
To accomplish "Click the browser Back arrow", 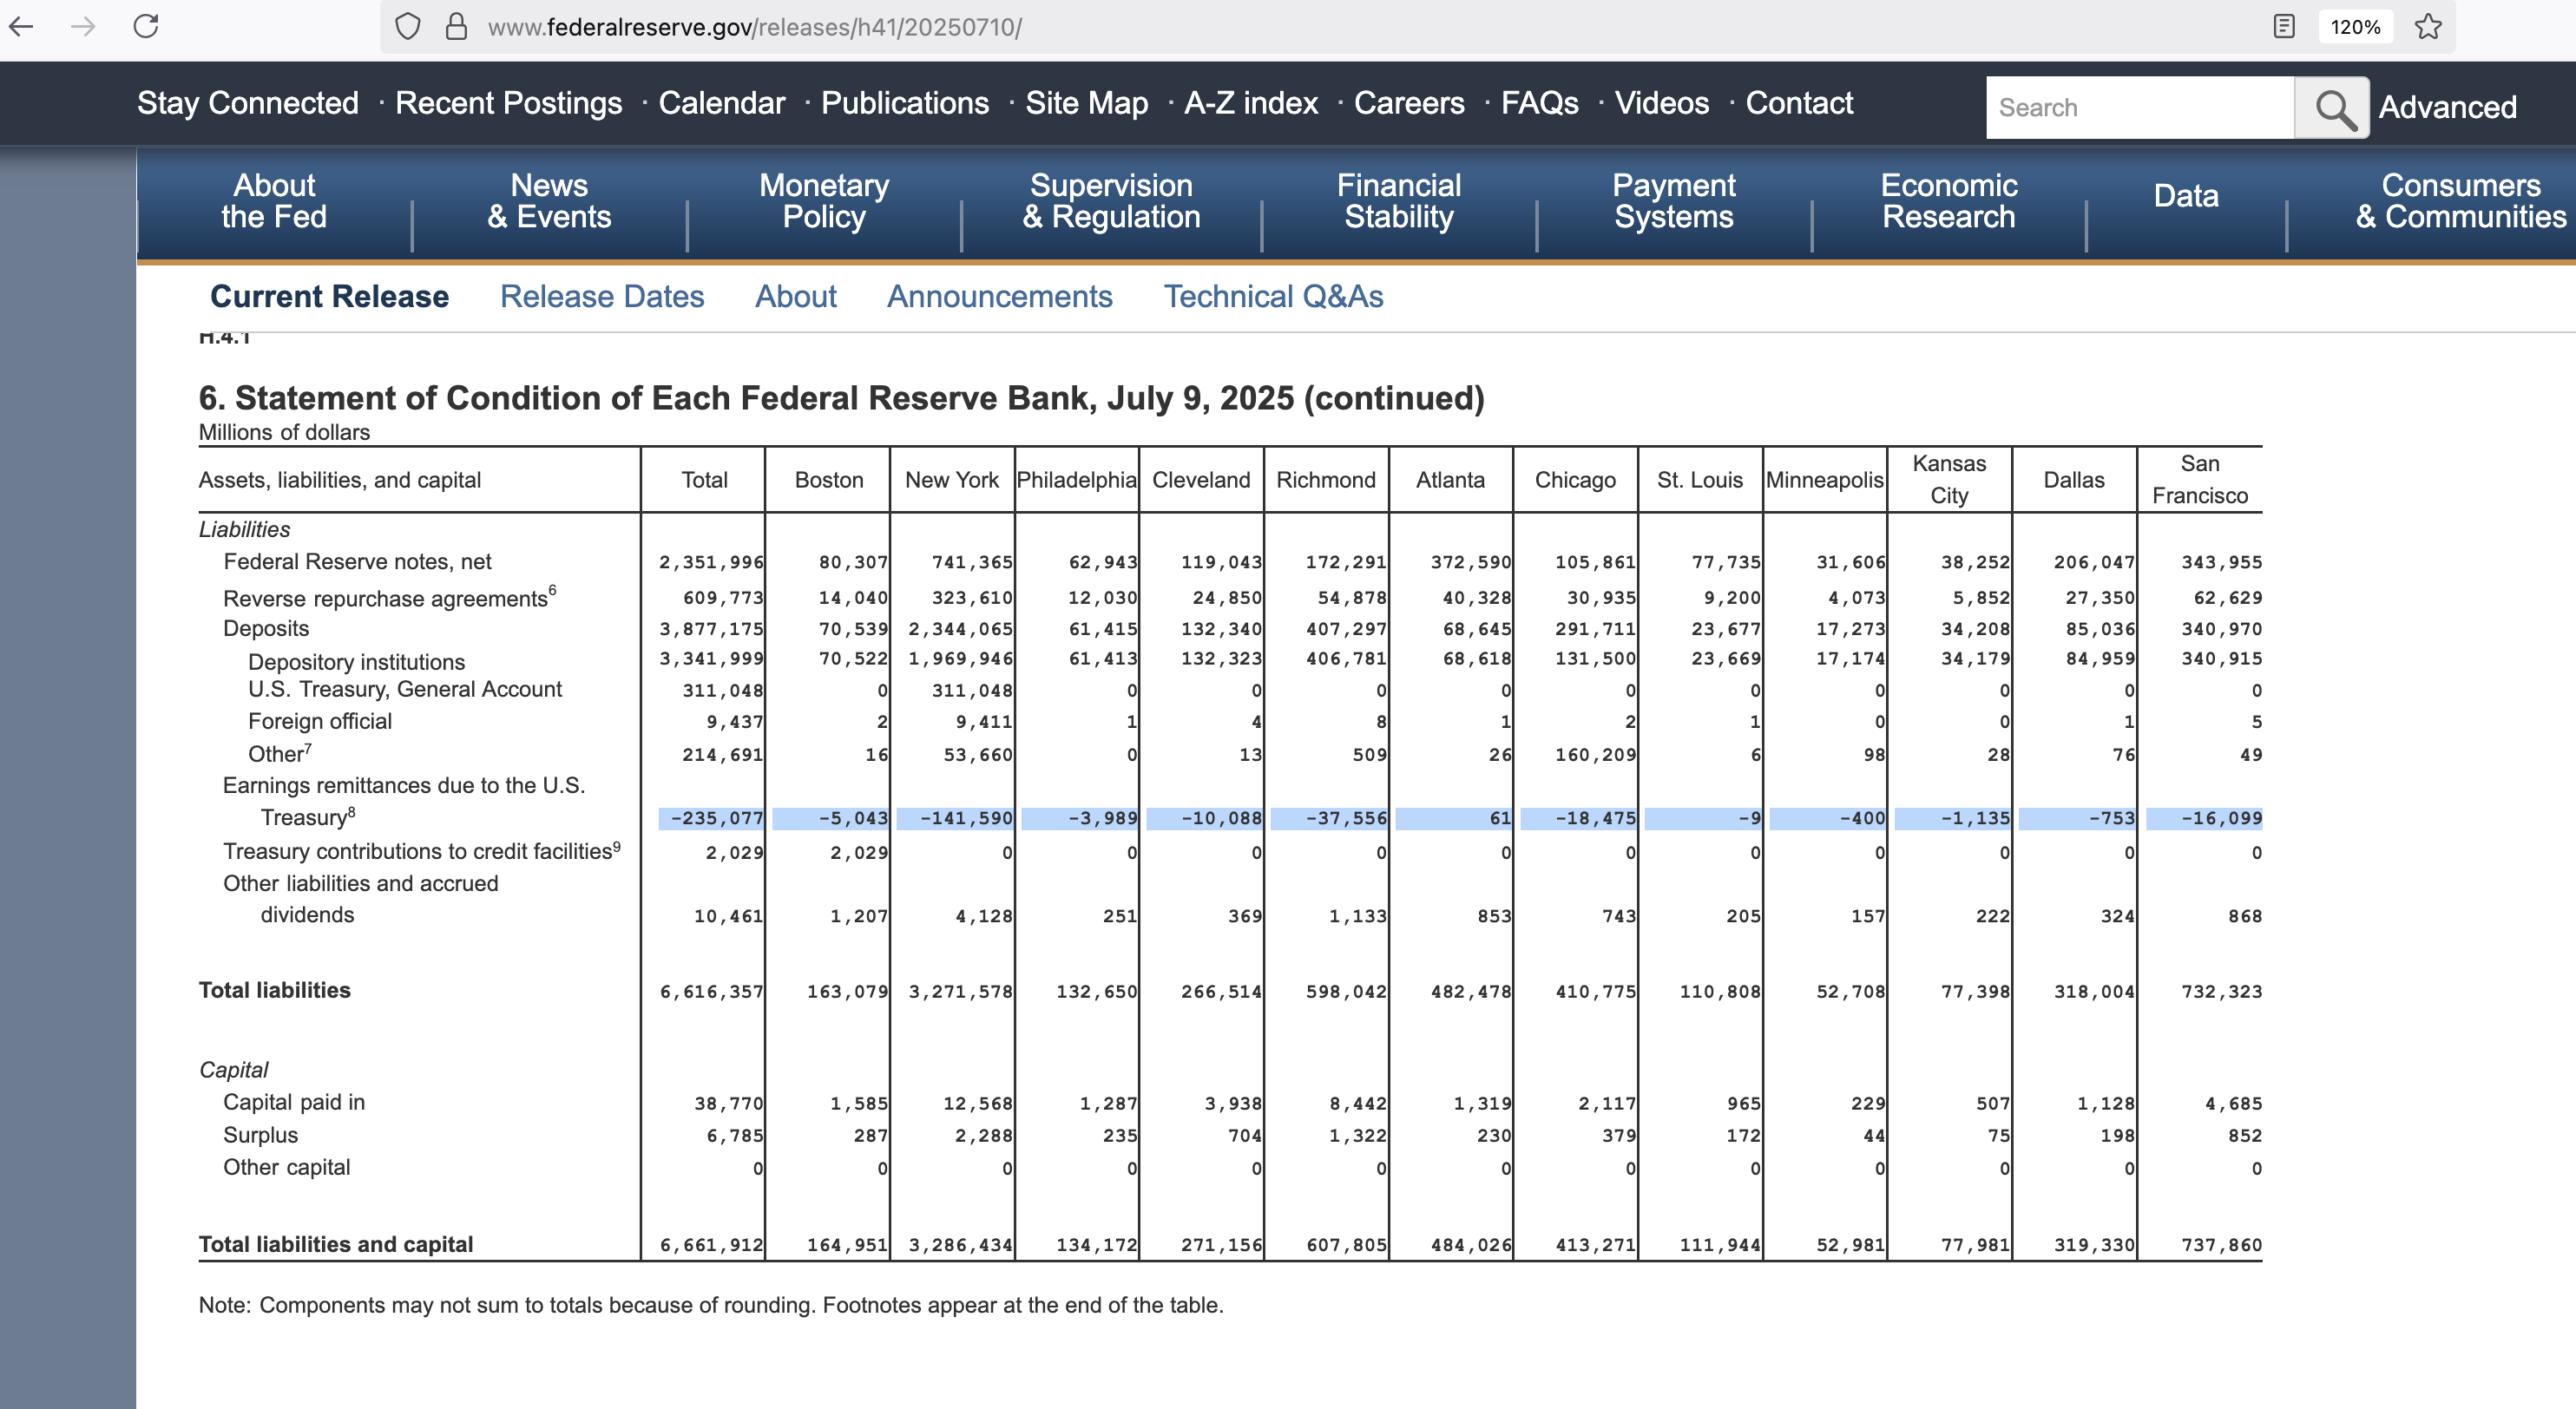I will [x=22, y=27].
